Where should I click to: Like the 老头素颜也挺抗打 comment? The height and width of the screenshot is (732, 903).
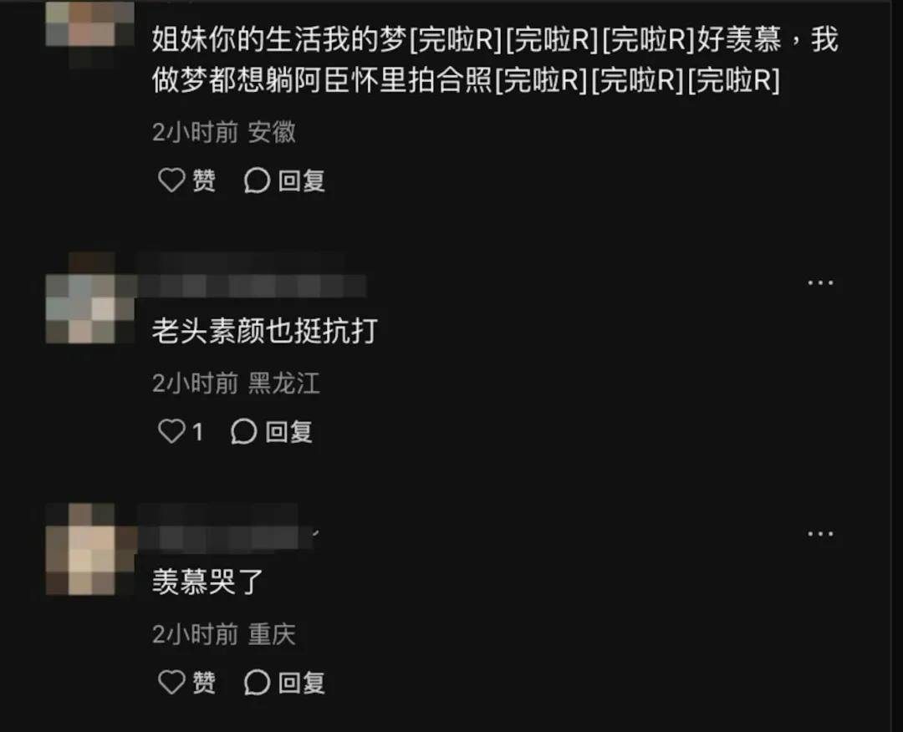click(171, 431)
